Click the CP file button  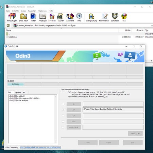(74, 116)
